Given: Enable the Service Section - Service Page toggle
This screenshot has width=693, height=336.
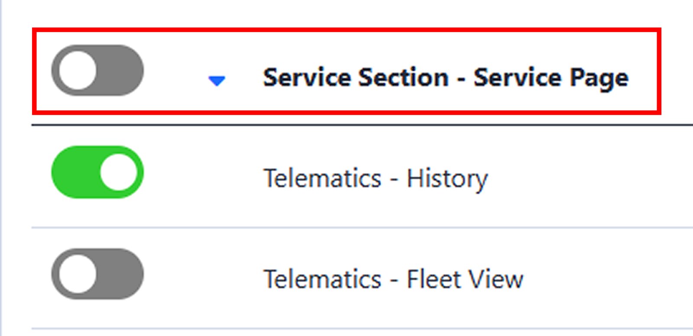Looking at the screenshot, I should coord(97,70).
